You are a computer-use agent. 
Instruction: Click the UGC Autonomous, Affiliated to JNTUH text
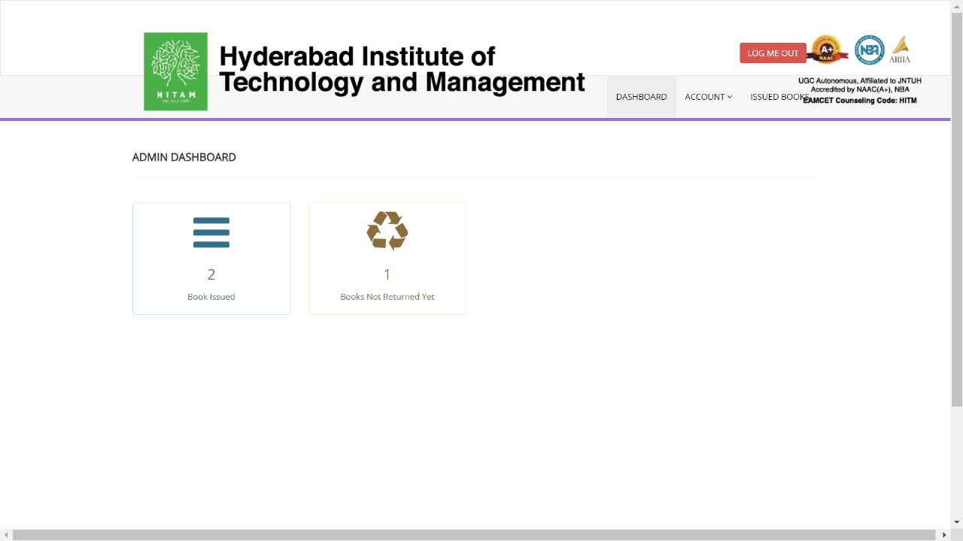860,80
